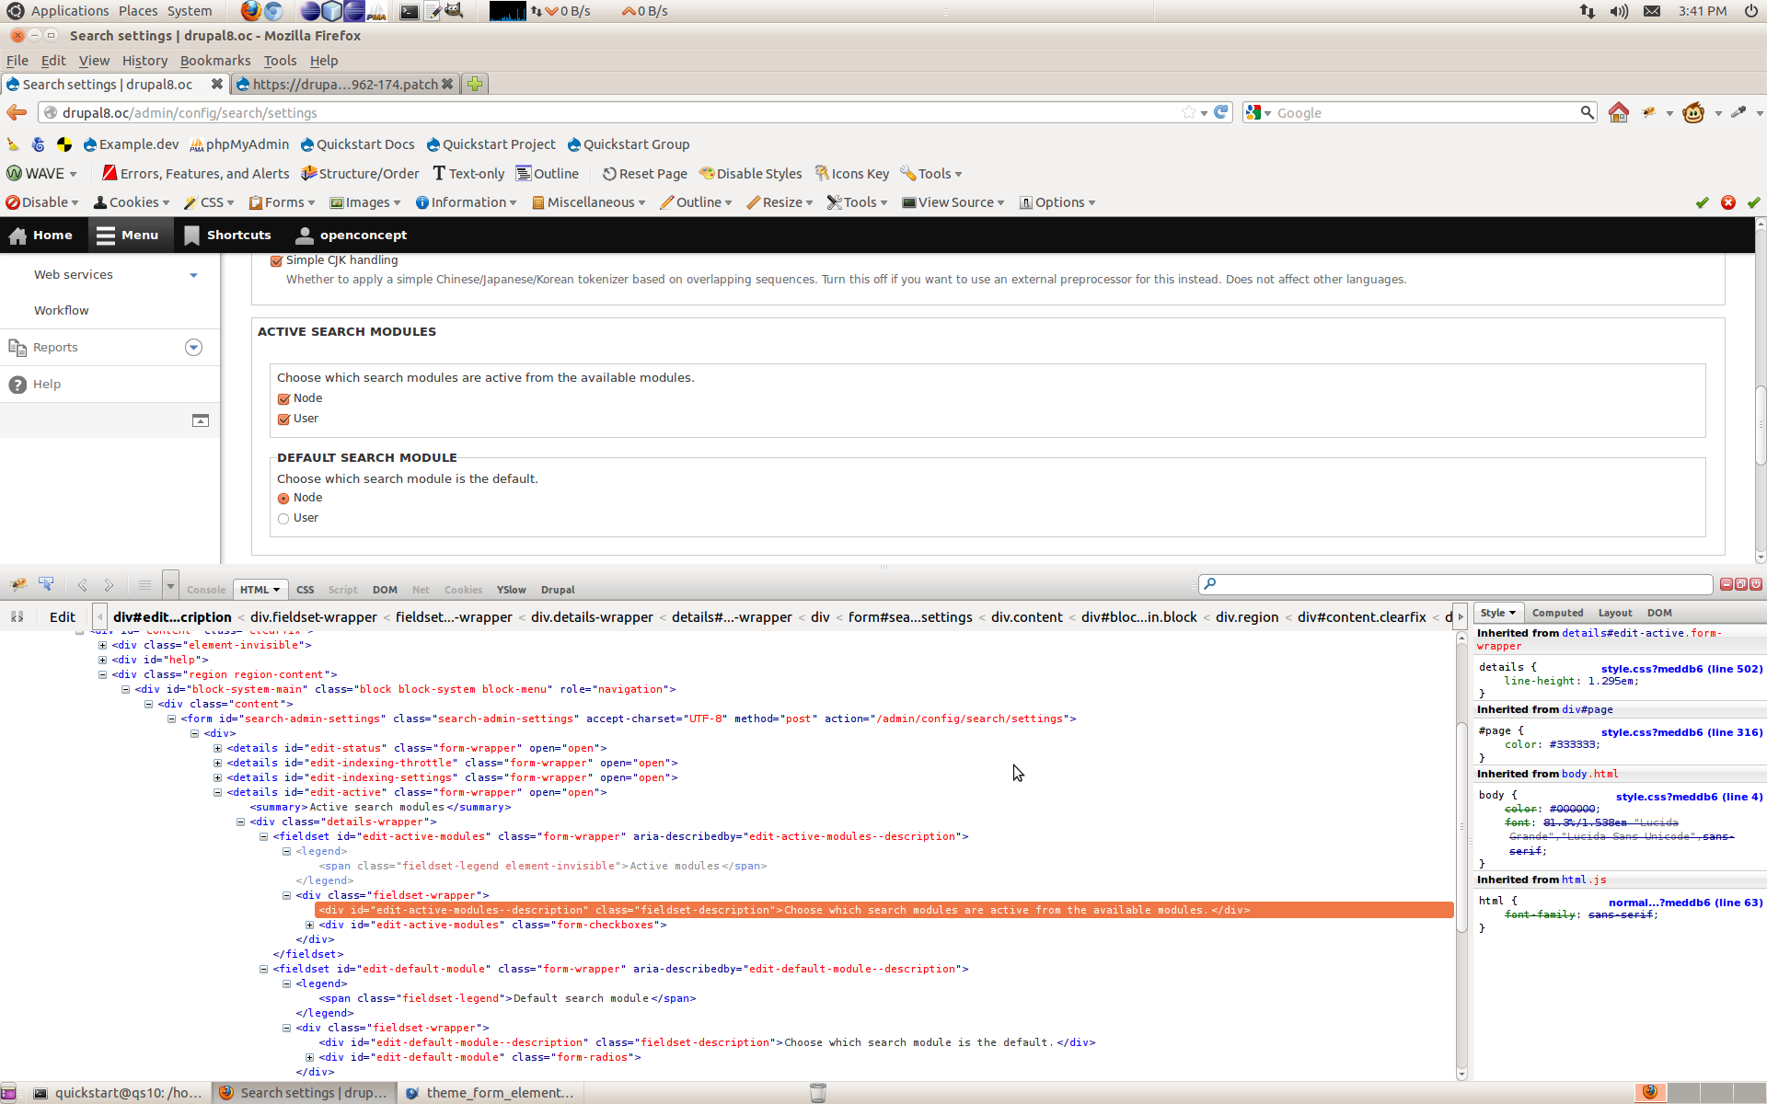Open the volume control in system tray
Image resolution: width=1767 pixels, height=1104 pixels.
coord(1619,11)
